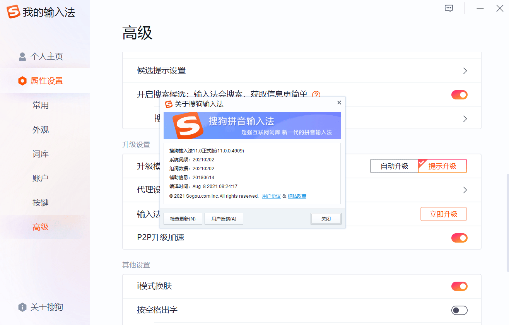Toggle the i模式换肤 switch
The width and height of the screenshot is (509, 325).
coord(459,286)
